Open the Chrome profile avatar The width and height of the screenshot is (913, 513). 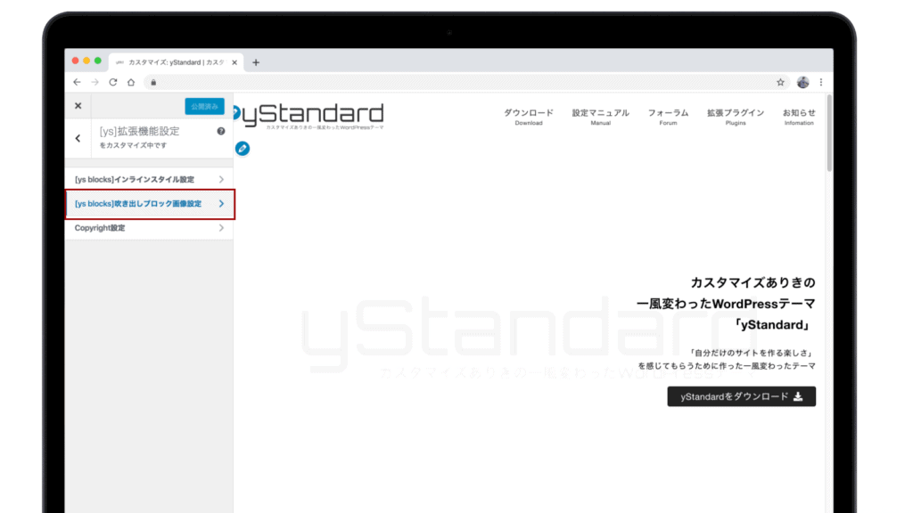click(x=803, y=82)
